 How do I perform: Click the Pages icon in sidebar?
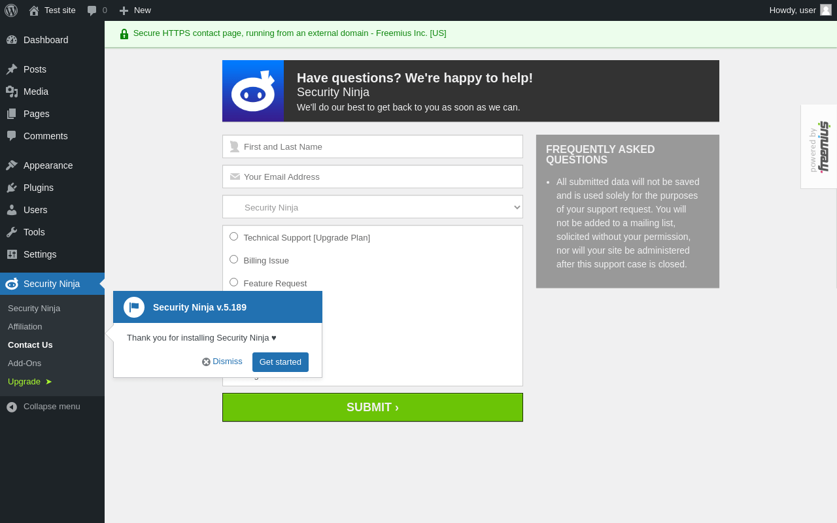12,114
